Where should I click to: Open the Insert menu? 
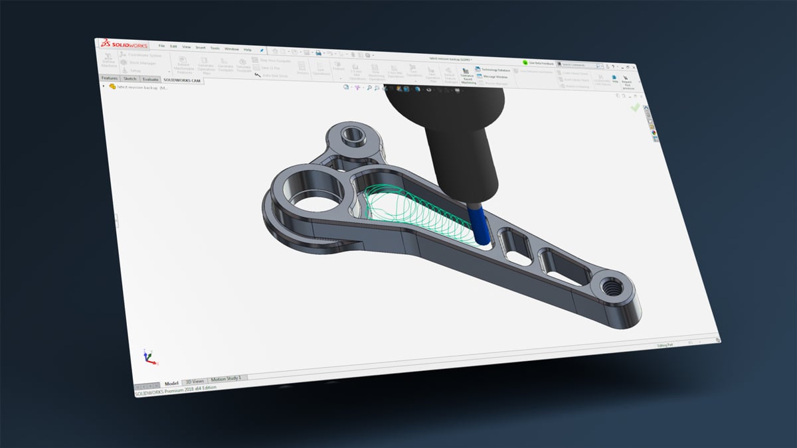pos(200,48)
